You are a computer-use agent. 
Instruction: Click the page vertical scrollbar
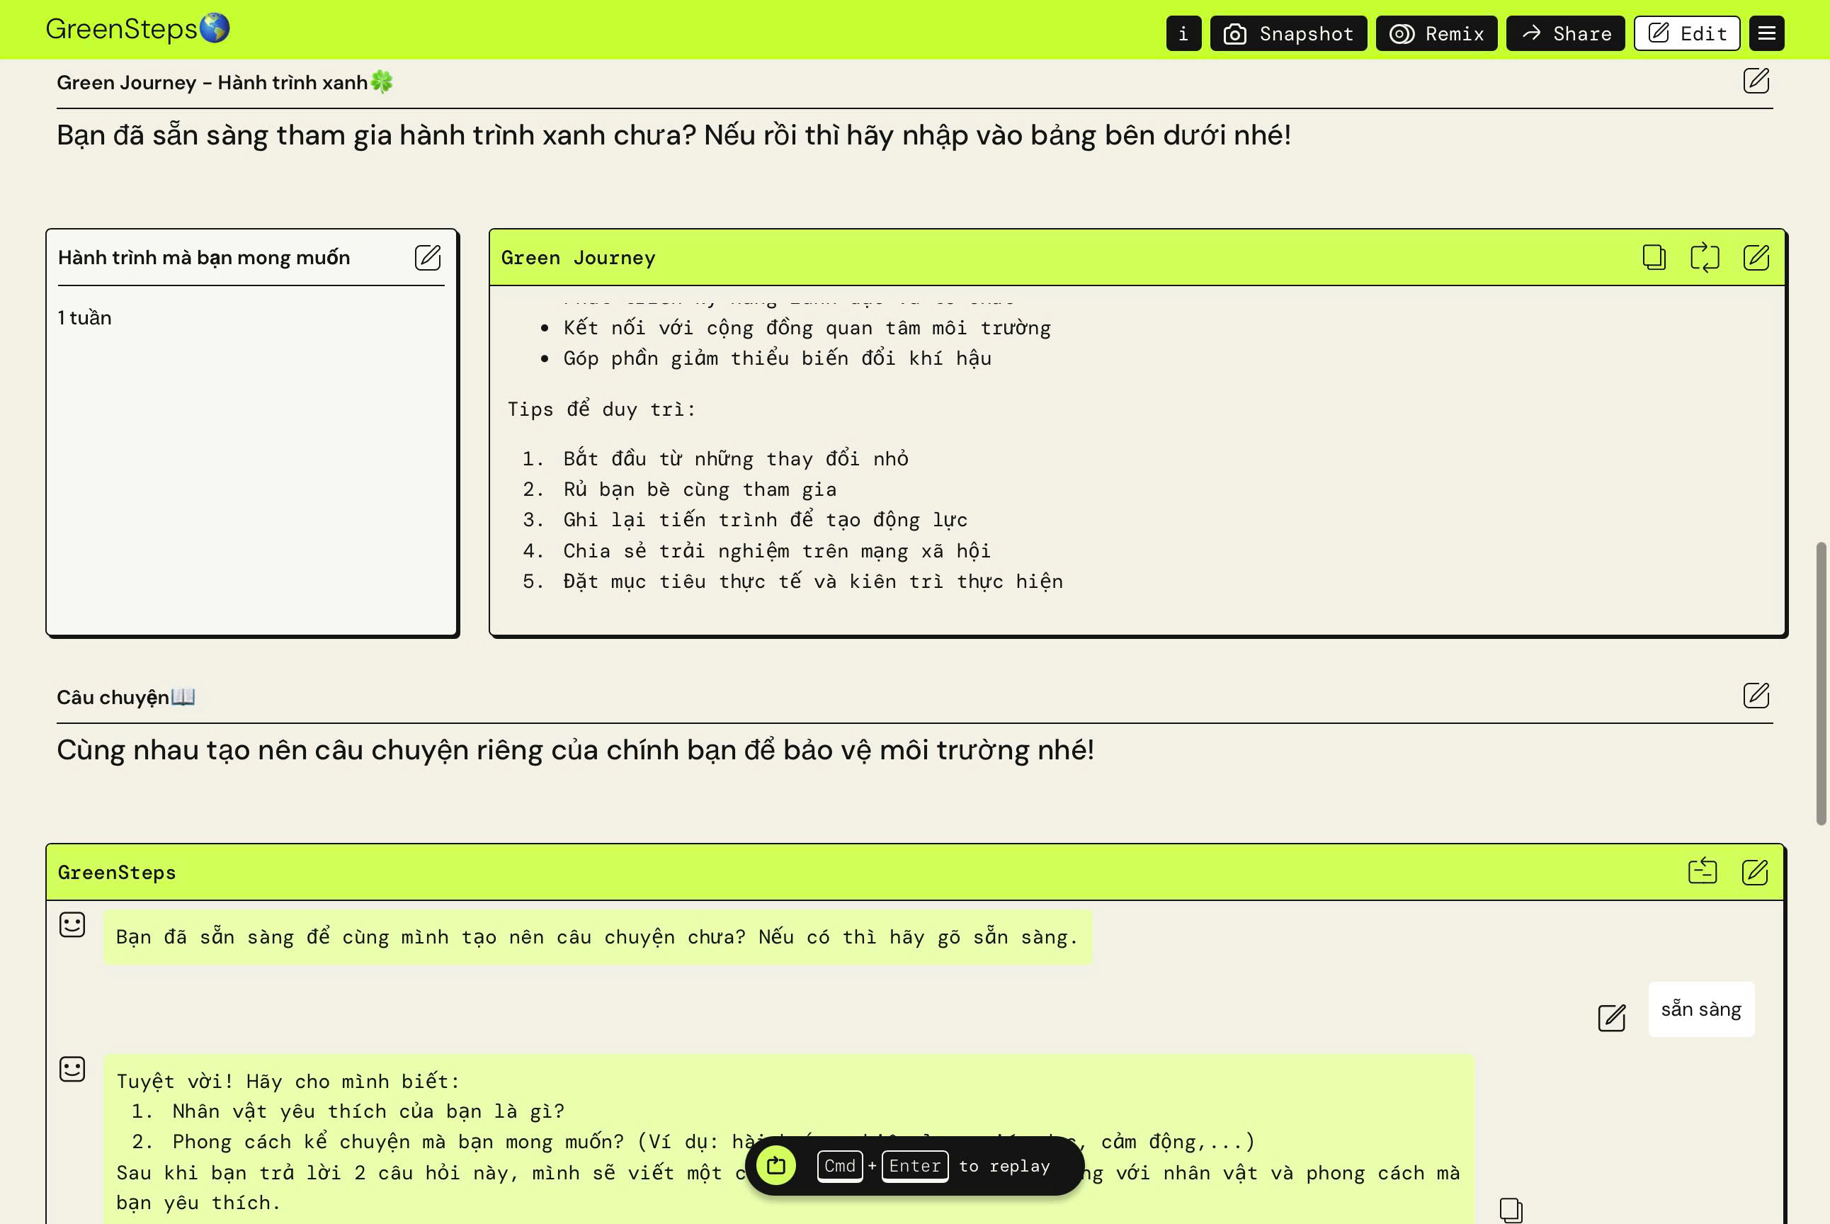click(x=1822, y=683)
